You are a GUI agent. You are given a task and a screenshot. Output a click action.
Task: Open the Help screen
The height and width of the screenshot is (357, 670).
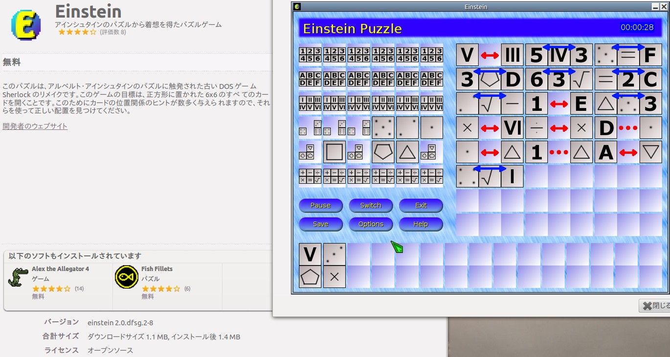[421, 224]
